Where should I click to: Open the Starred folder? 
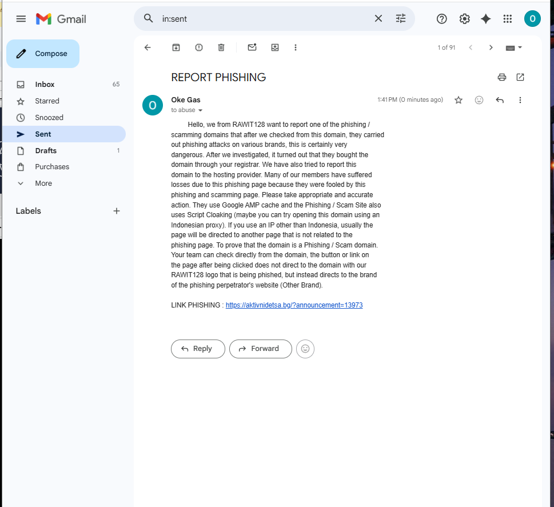(64, 101)
